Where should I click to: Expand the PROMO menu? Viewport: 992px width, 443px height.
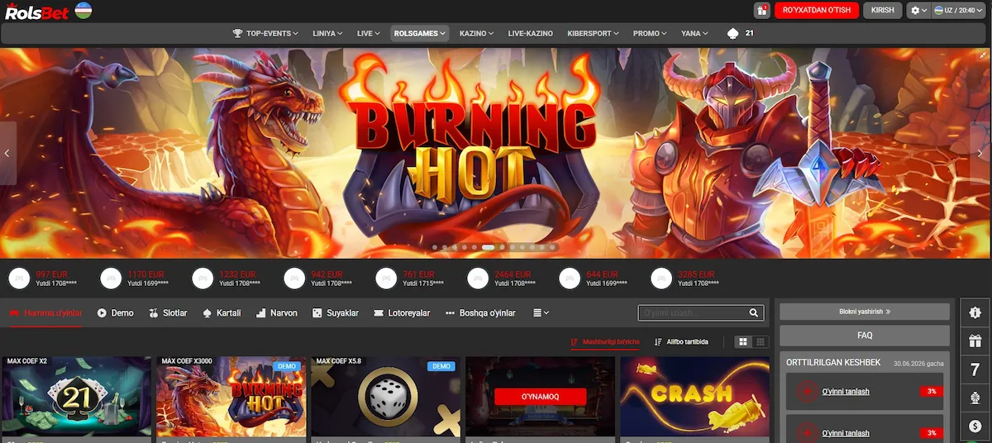tap(650, 34)
